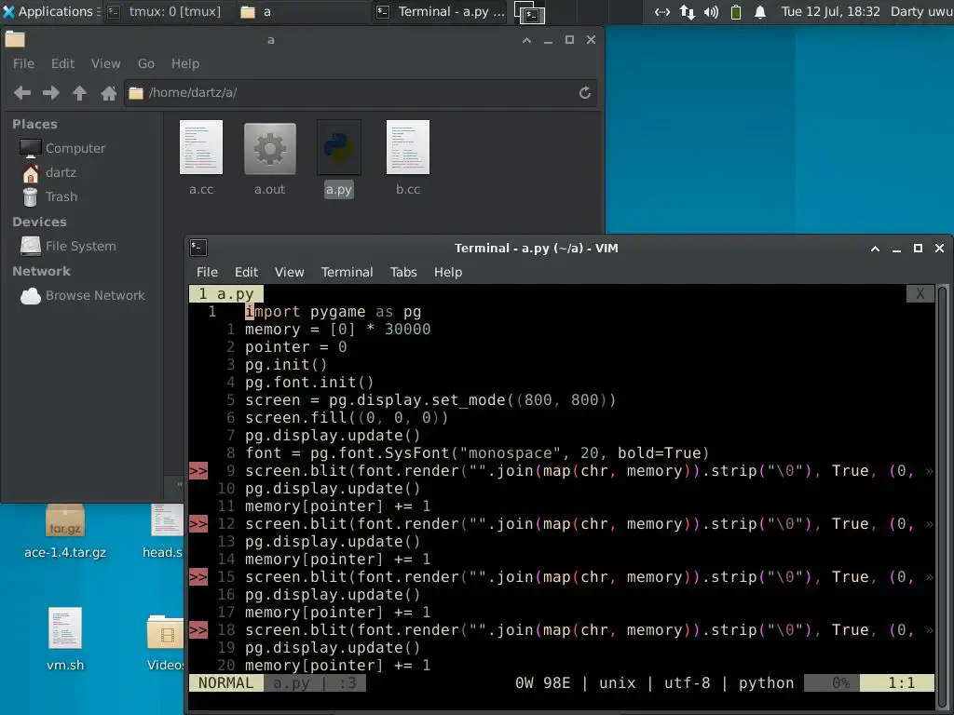The height and width of the screenshot is (715, 954).
Task: Open the notification bell icon
Action: click(x=760, y=11)
